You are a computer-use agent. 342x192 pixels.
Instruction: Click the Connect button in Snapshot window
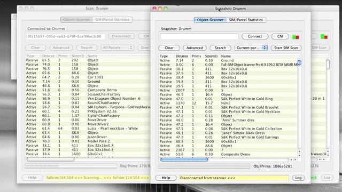255,36
